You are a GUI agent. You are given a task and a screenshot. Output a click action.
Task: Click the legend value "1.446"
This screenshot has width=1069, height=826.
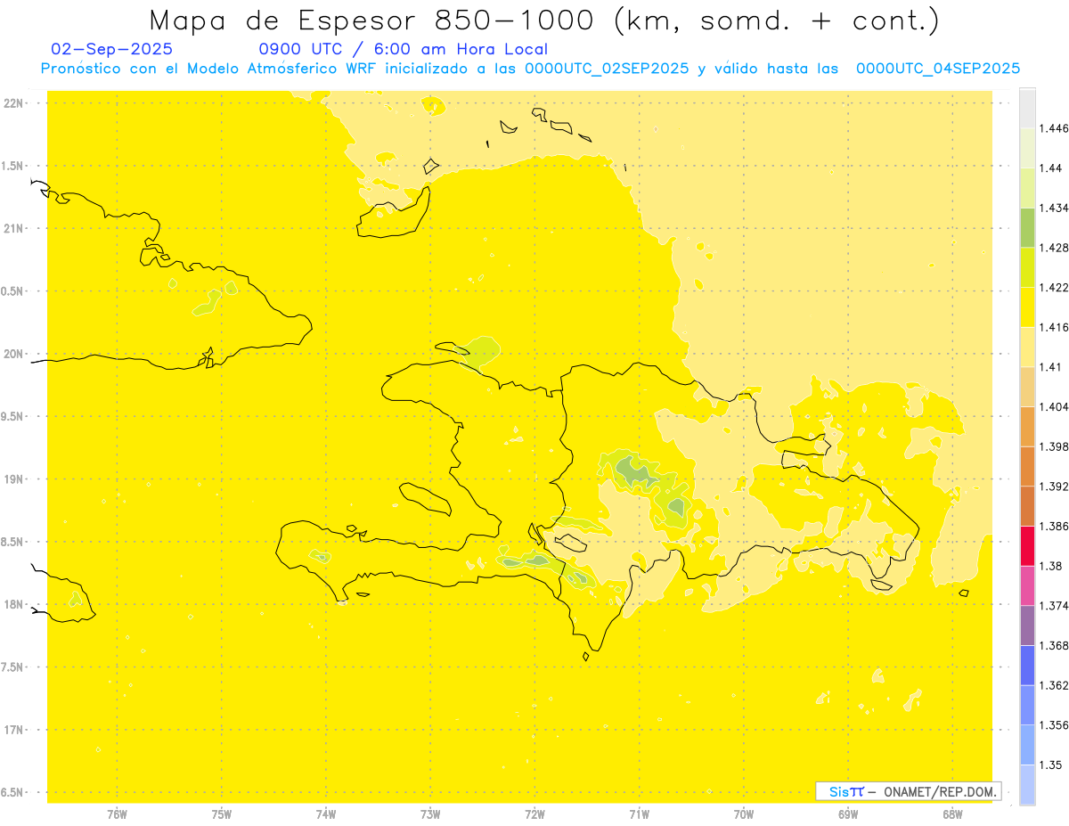click(x=1054, y=128)
